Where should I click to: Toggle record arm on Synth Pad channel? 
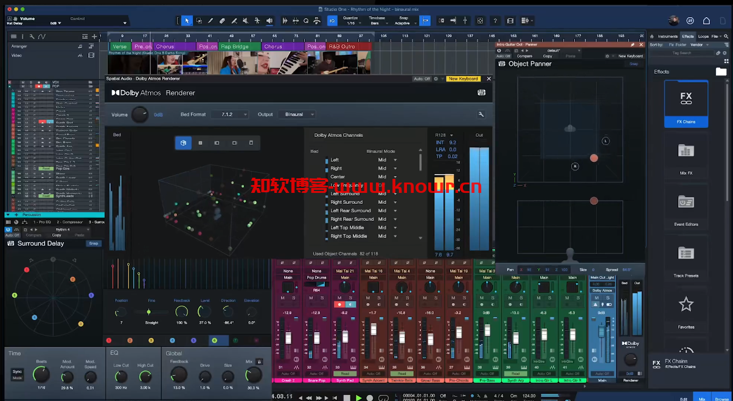[340, 304]
